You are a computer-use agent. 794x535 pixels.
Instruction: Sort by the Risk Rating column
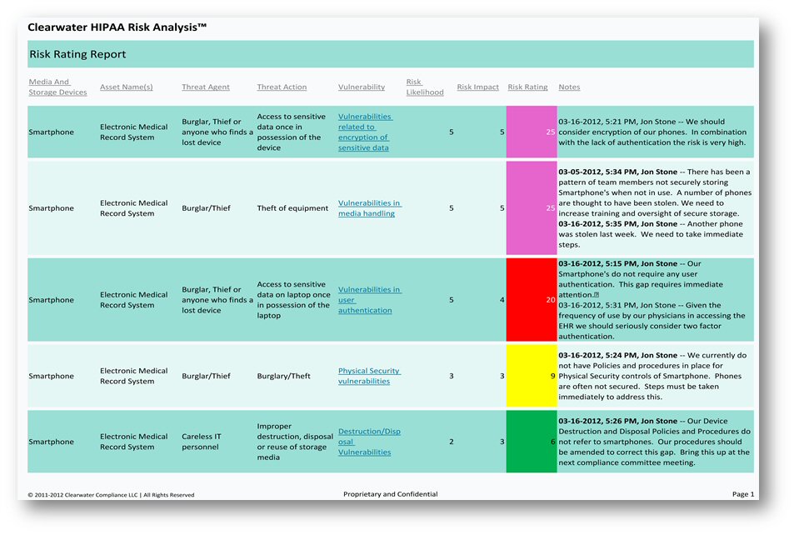pyautogui.click(x=527, y=86)
